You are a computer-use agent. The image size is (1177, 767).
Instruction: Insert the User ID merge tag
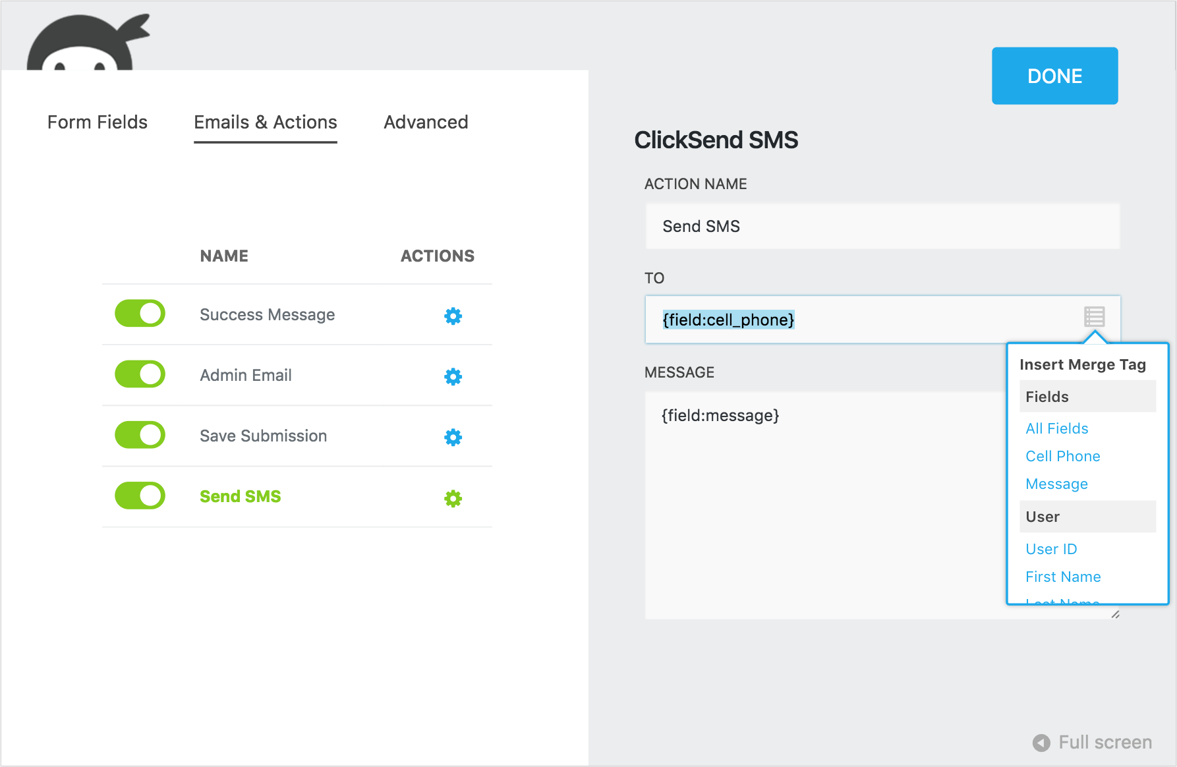pos(1050,549)
